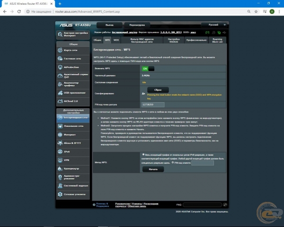Open AiProtection section
Image resolution: width=284 pixels, height=227 pixels.
click(73, 67)
